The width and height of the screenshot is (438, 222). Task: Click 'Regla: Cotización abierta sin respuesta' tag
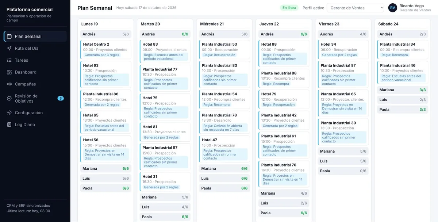click(225, 128)
